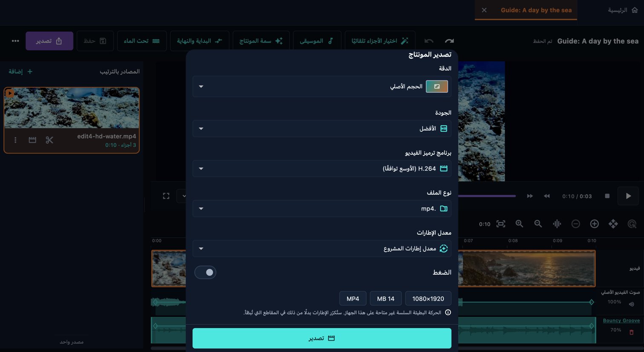Stop playback with the square button
This screenshot has height=352, width=644.
607,196
